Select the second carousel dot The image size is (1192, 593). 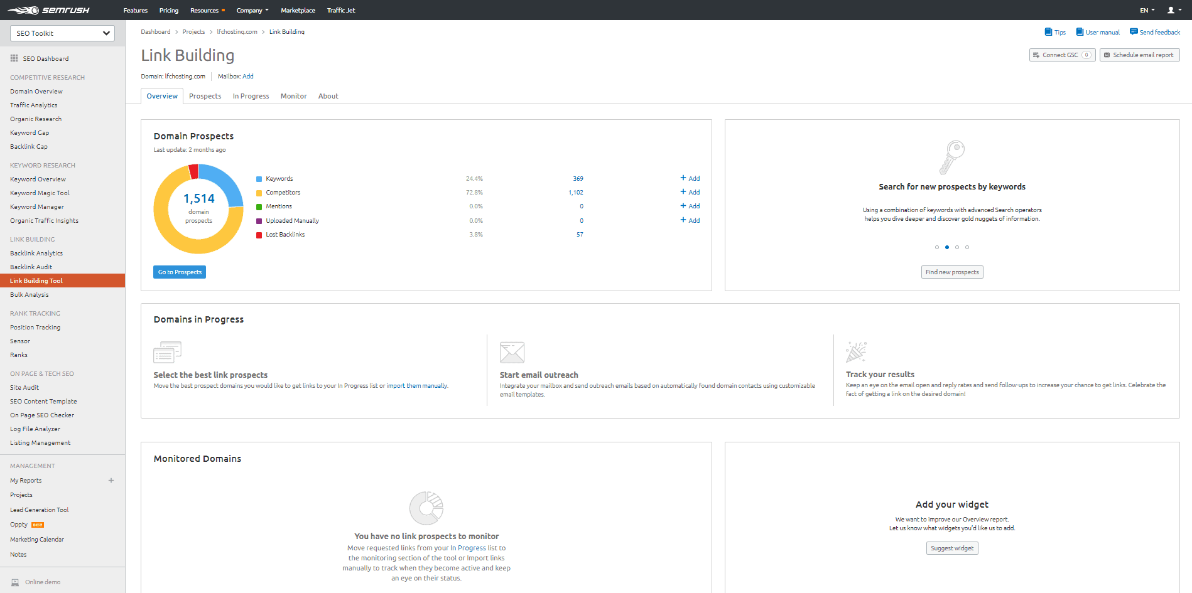(947, 247)
